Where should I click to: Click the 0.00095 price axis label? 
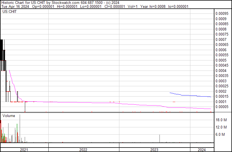(222, 13)
